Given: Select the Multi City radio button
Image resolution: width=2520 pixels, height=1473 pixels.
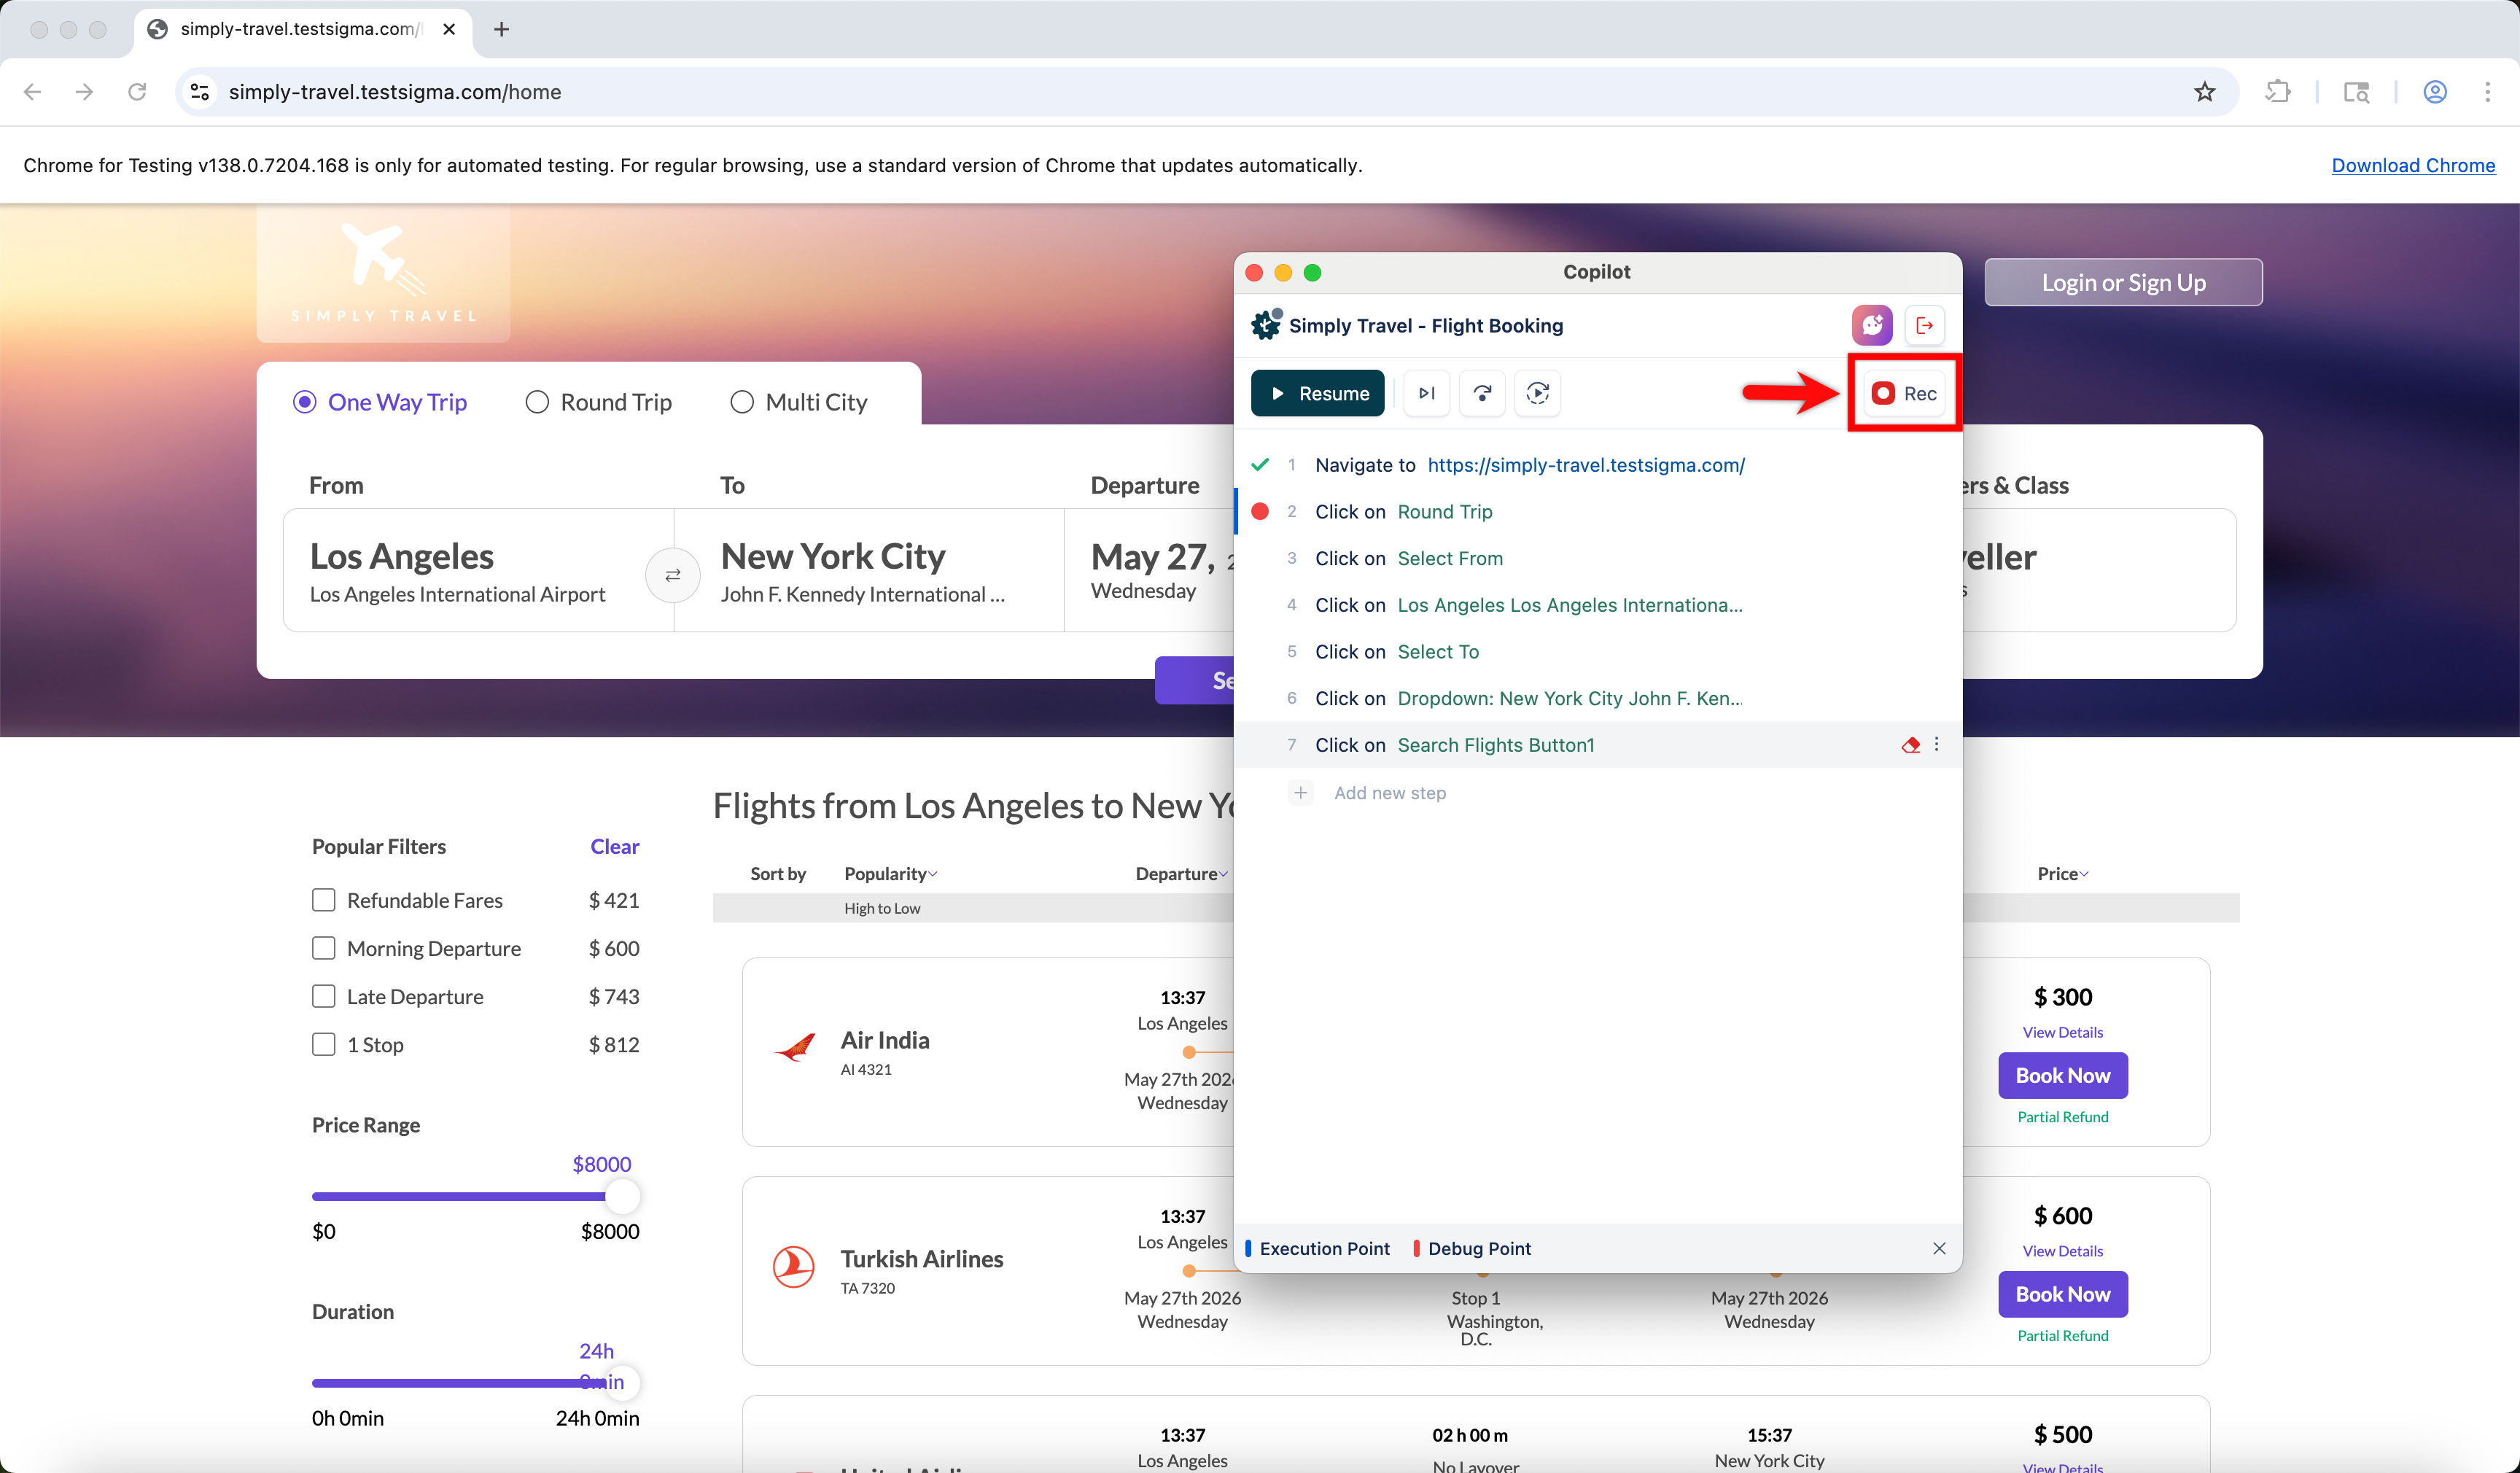Looking at the screenshot, I should click(742, 402).
